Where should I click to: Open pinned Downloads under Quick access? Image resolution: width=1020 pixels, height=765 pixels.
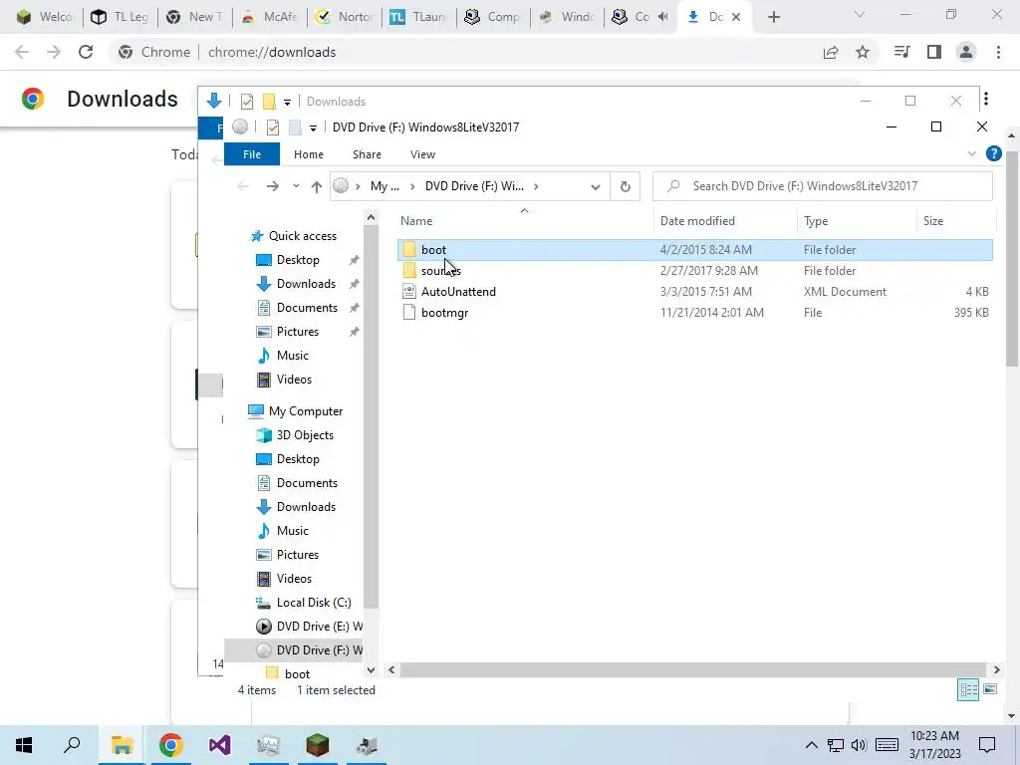point(306,284)
